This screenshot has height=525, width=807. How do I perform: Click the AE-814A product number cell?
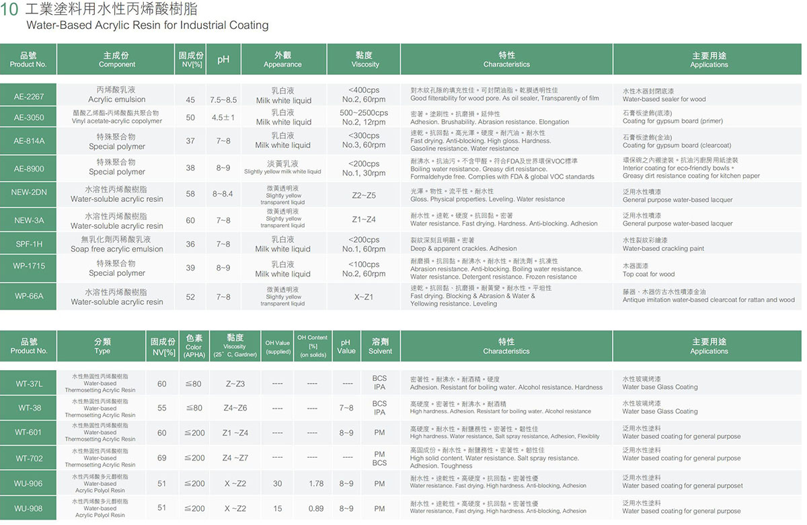point(28,141)
